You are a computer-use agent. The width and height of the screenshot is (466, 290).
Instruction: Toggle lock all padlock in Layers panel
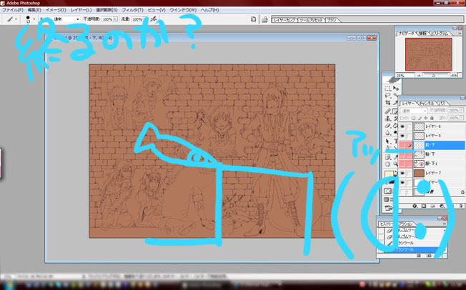(432, 118)
